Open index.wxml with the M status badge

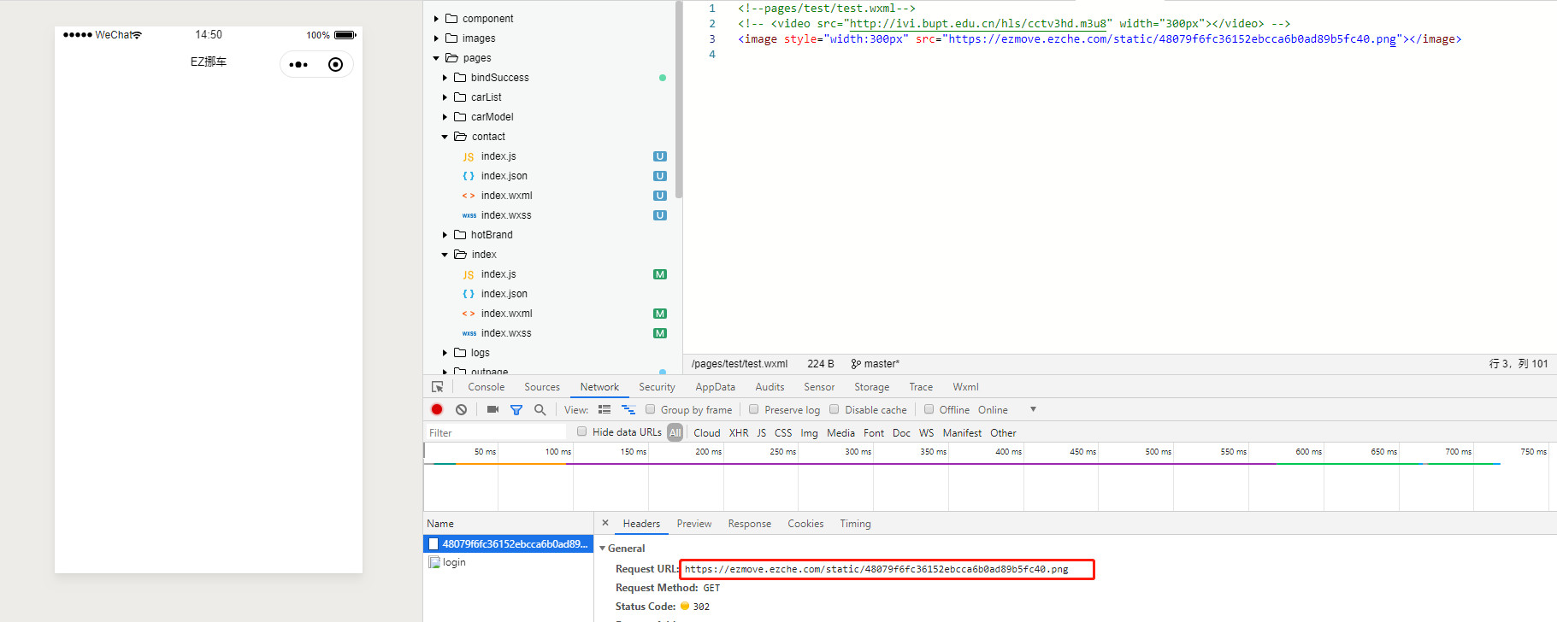click(506, 314)
